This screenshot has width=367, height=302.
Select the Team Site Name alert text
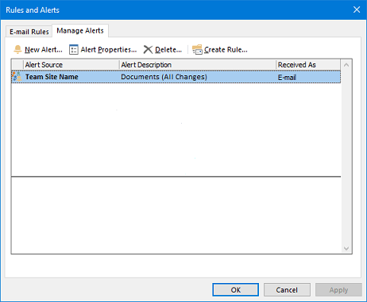pyautogui.click(x=52, y=77)
